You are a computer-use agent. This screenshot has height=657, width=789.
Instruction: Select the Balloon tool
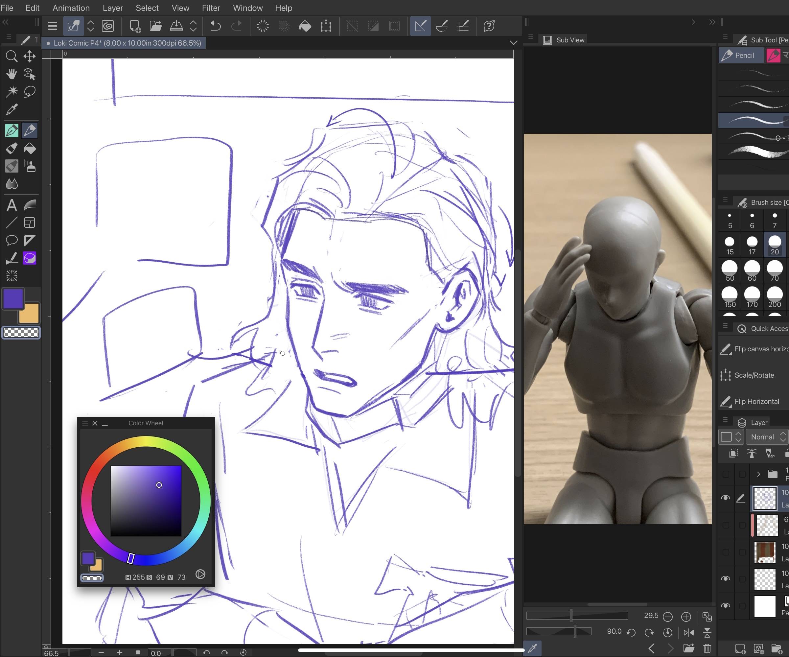(12, 241)
